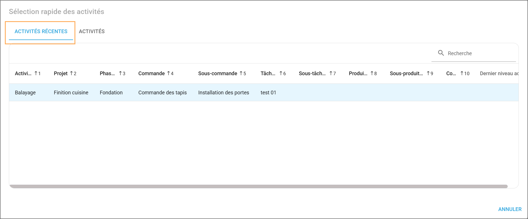Click the sort arrow next to Projet
The image size is (528, 219).
point(72,73)
